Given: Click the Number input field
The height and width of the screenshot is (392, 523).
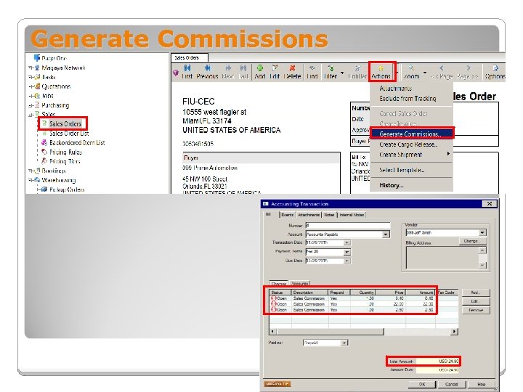Looking at the screenshot, I should 348,225.
